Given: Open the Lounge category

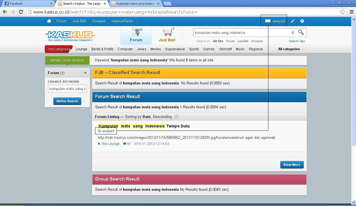Looking at the screenshot, I should (x=81, y=49).
